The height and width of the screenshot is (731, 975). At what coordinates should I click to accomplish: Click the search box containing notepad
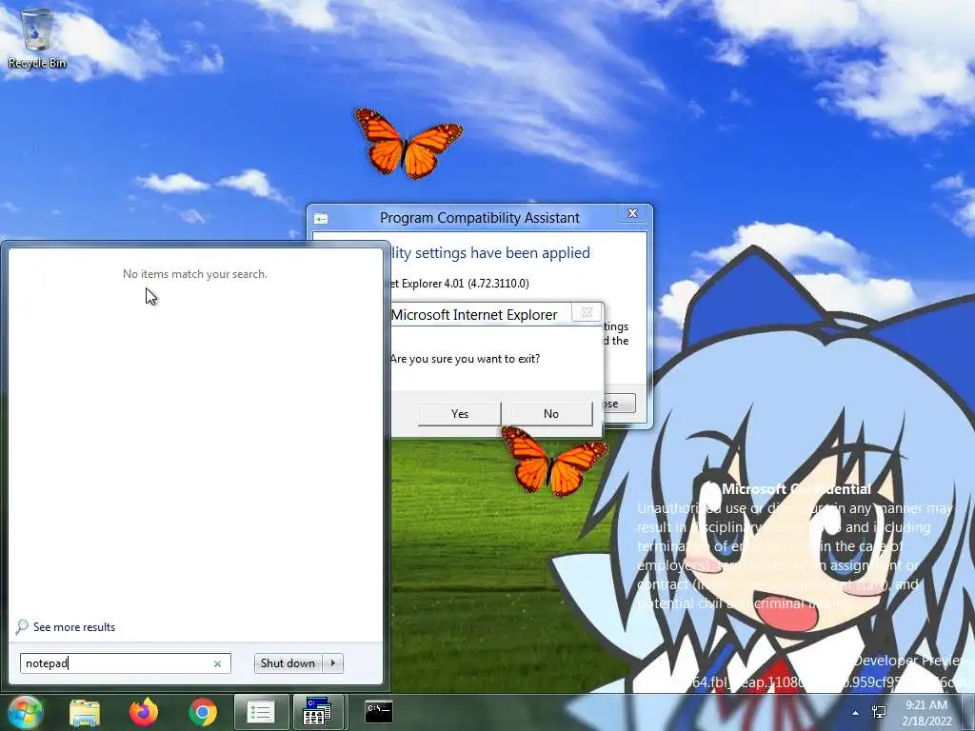pos(125,663)
